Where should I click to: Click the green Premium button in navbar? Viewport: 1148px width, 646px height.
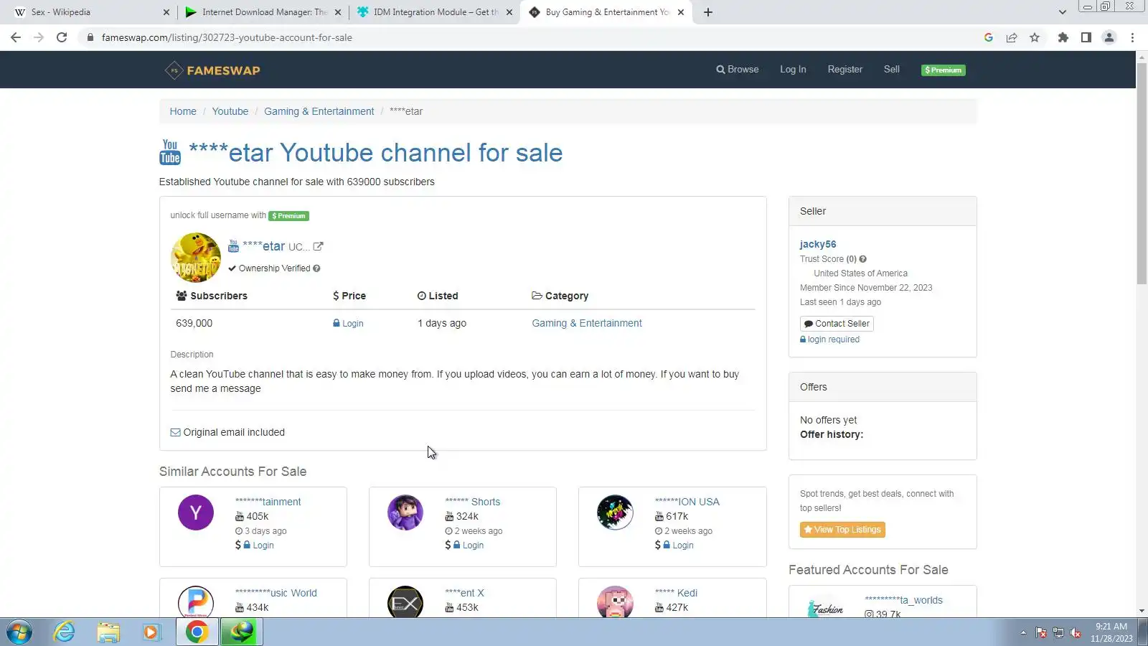pos(943,70)
